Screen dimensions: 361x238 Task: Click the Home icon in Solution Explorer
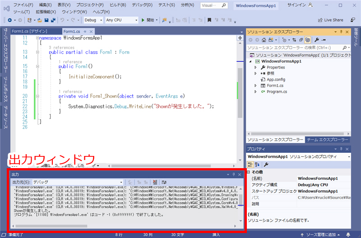tap(264, 40)
